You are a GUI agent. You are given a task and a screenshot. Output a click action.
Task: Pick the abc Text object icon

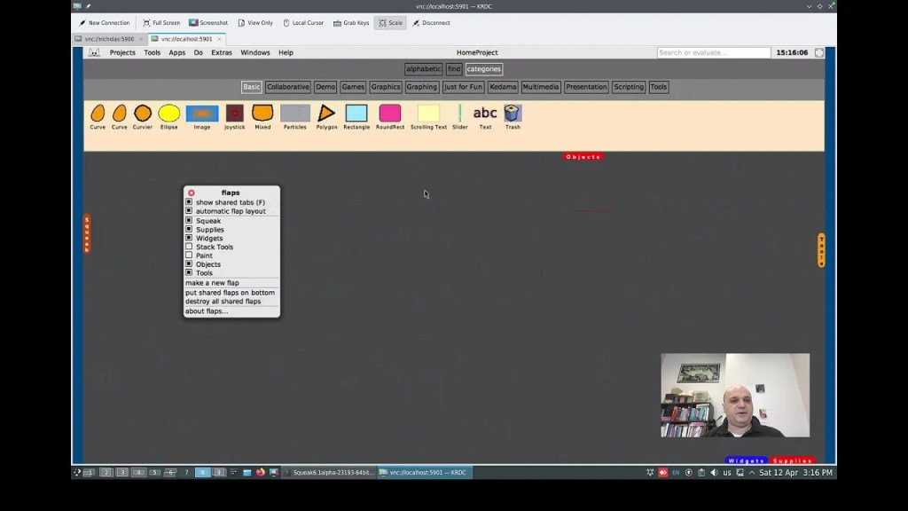click(x=485, y=114)
